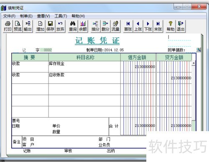Open the 帮助 help toolbar icon
Image resolution: width=209 pixels, height=162 pixels.
pyautogui.click(x=171, y=26)
